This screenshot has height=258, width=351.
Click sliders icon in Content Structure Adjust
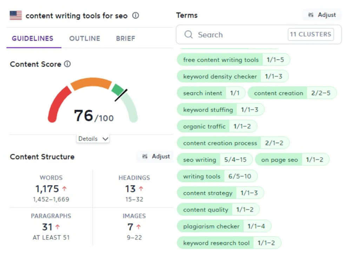145,156
